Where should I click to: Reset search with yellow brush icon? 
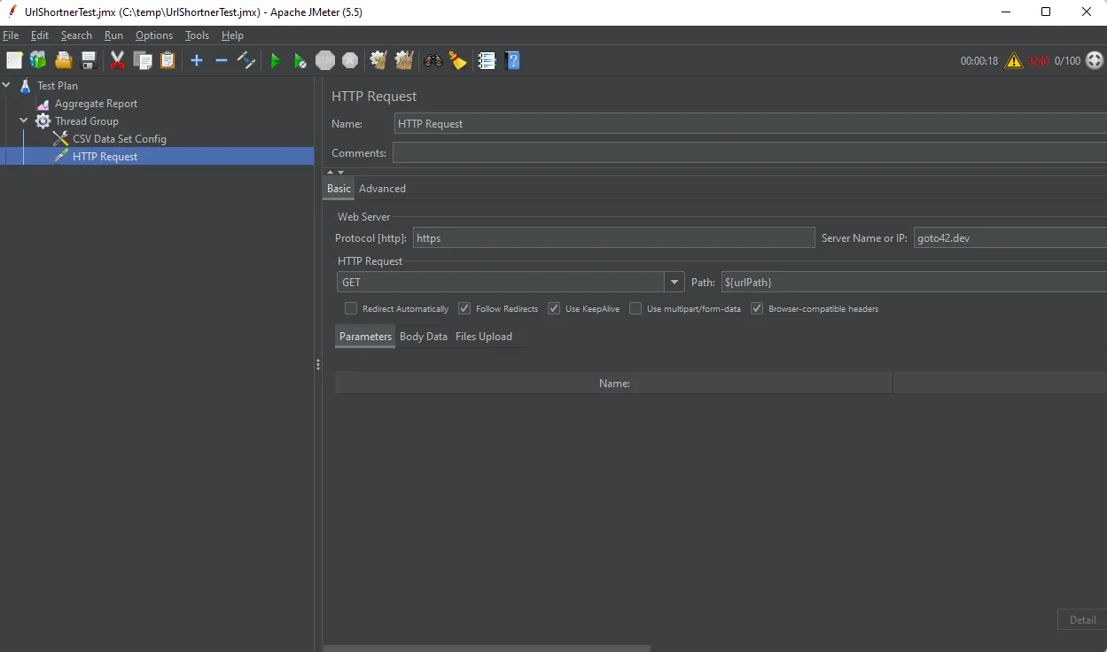click(x=457, y=60)
